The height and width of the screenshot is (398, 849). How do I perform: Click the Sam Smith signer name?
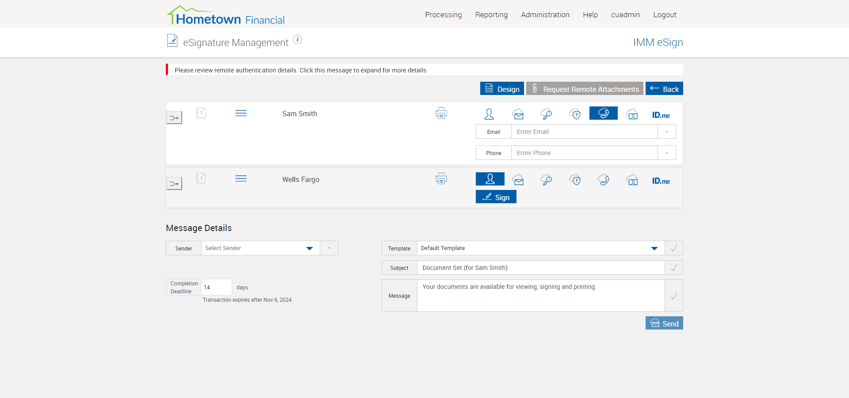[300, 114]
